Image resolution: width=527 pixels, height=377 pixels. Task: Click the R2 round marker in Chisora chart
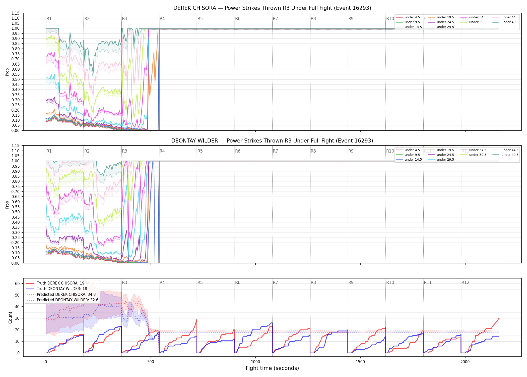pos(87,19)
